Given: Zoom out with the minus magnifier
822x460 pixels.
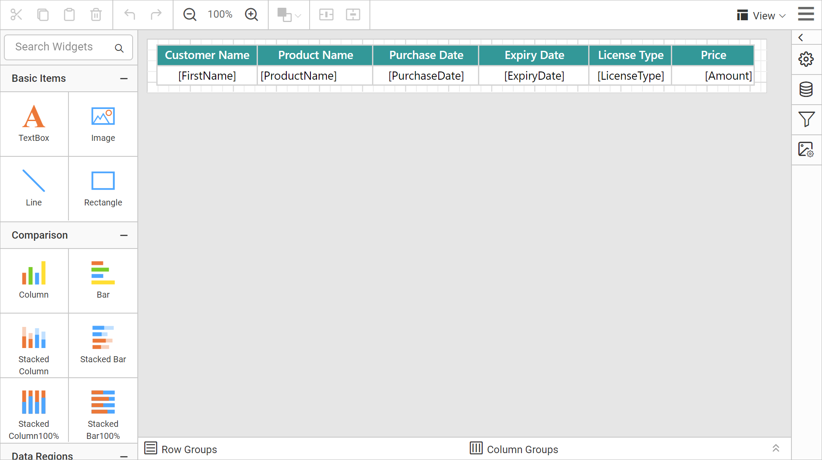Looking at the screenshot, I should pos(190,15).
